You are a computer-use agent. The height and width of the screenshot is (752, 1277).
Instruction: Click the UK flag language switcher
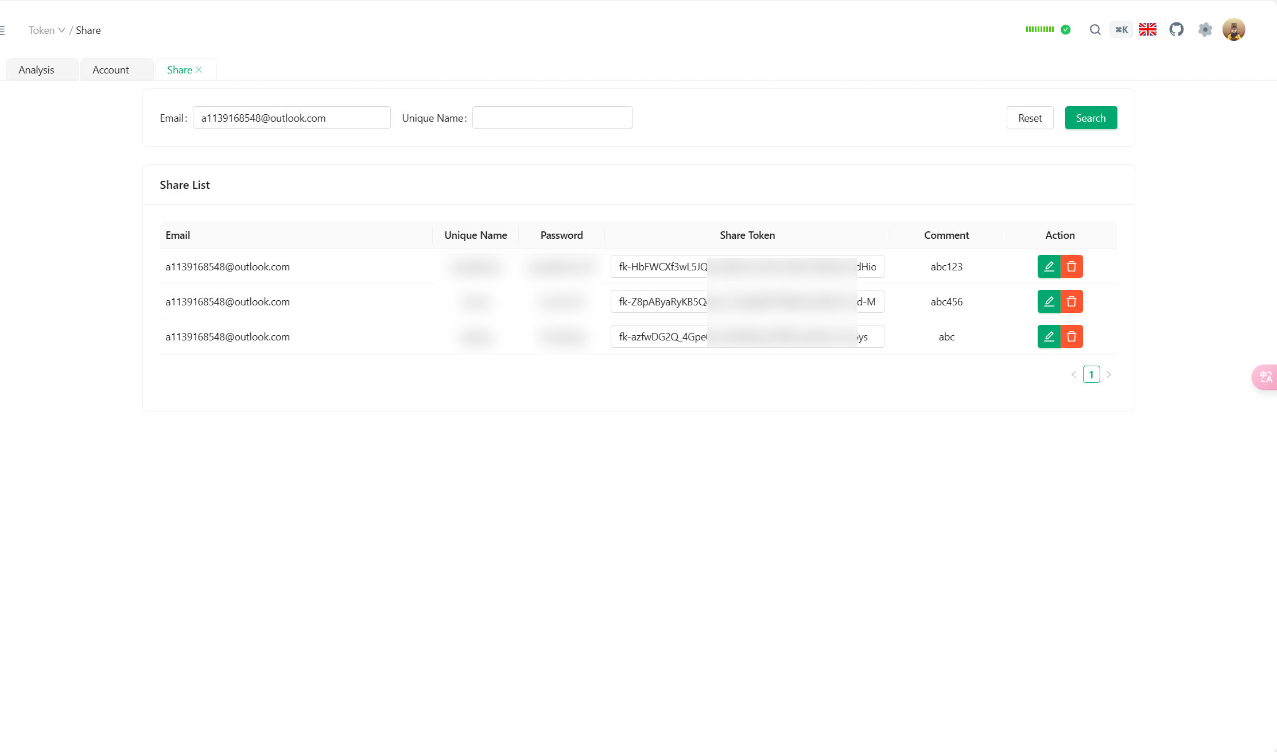point(1148,30)
